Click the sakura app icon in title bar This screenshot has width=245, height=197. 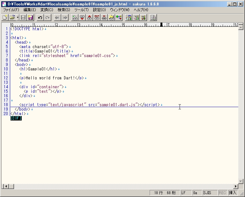click(x=4, y=4)
